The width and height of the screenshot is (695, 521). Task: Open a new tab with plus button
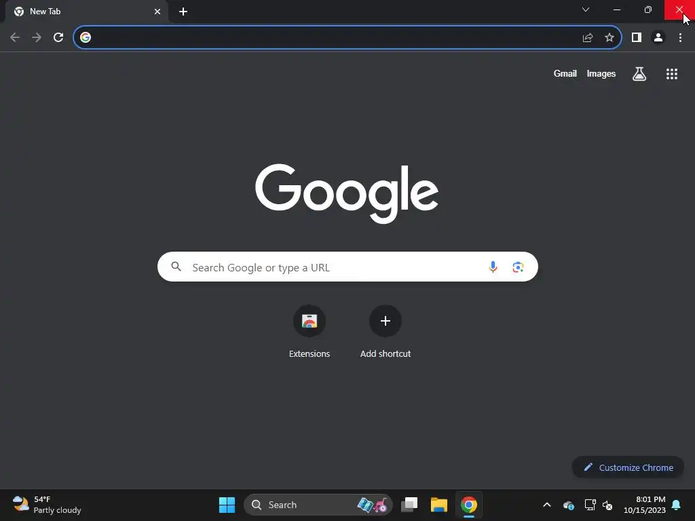click(183, 12)
